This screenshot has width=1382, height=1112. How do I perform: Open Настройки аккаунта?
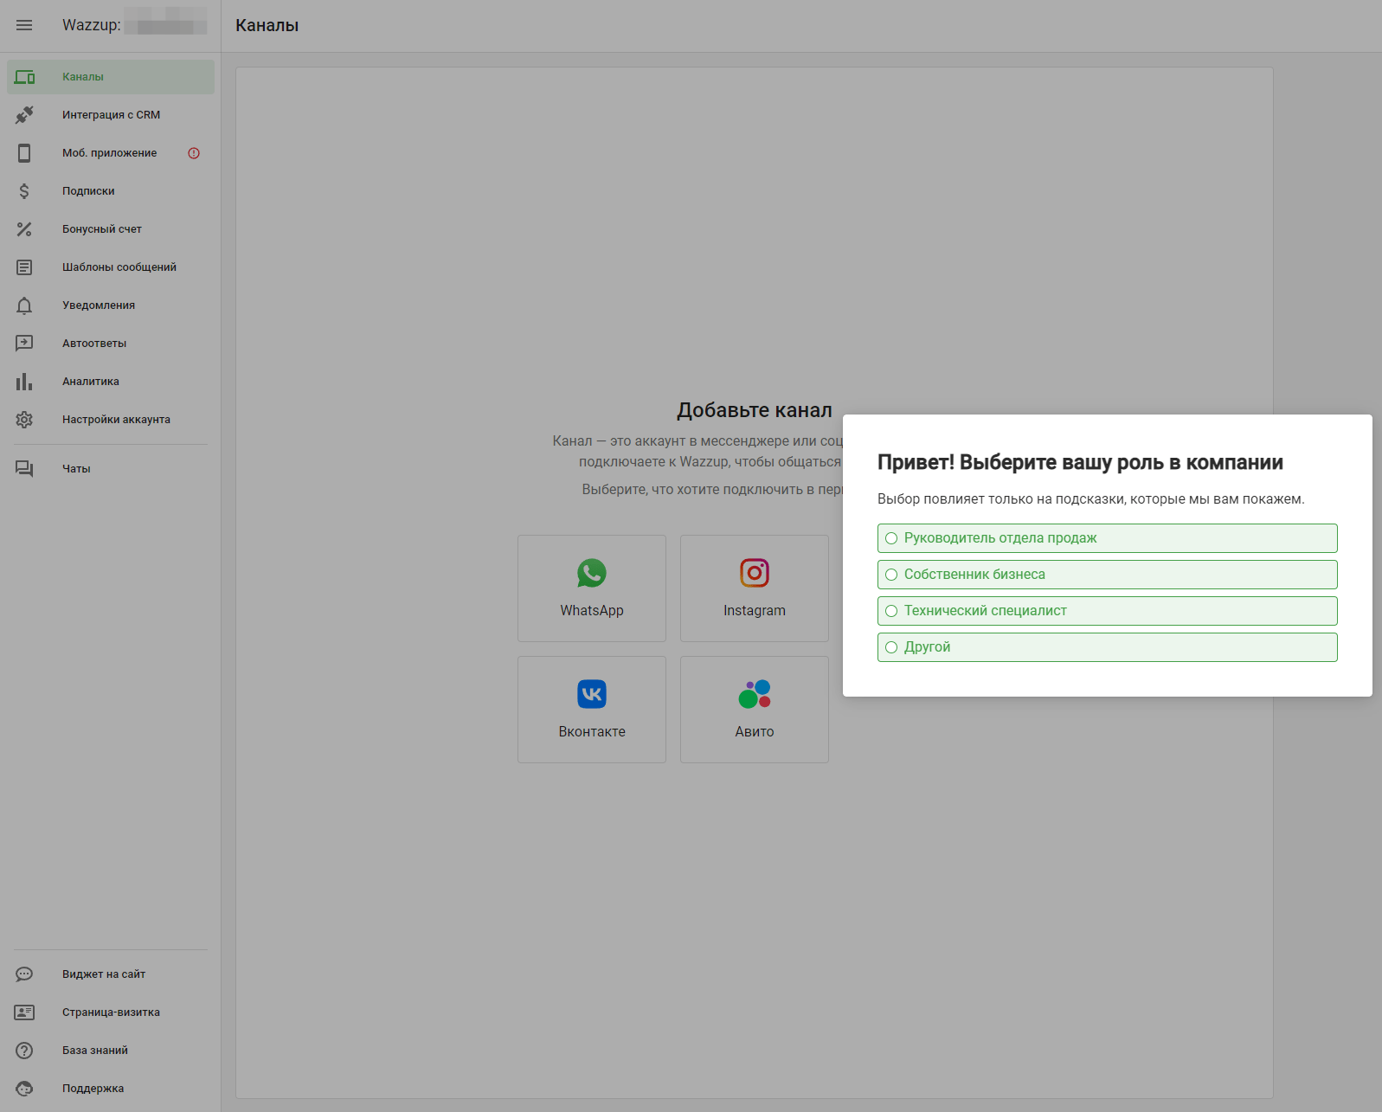tap(111, 420)
